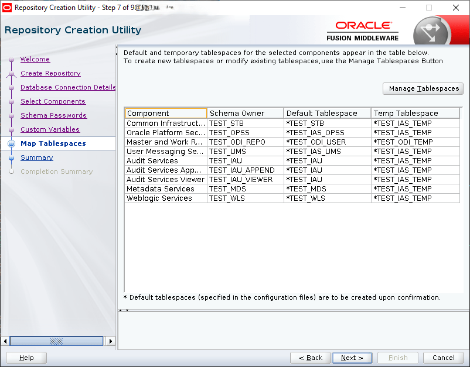Click the Back button
This screenshot has width=470, height=367.
click(x=310, y=358)
